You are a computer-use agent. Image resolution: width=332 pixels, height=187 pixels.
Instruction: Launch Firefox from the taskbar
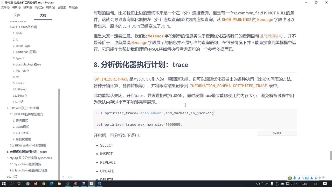tap(36, 184)
